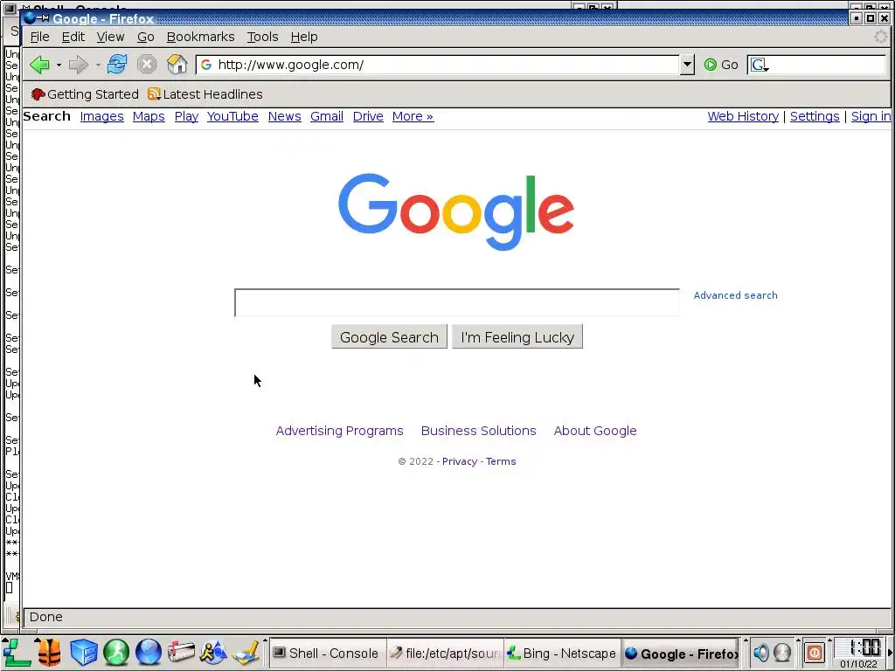Click the speaker volume icon in tray
Image resolution: width=895 pixels, height=671 pixels.
(x=760, y=653)
